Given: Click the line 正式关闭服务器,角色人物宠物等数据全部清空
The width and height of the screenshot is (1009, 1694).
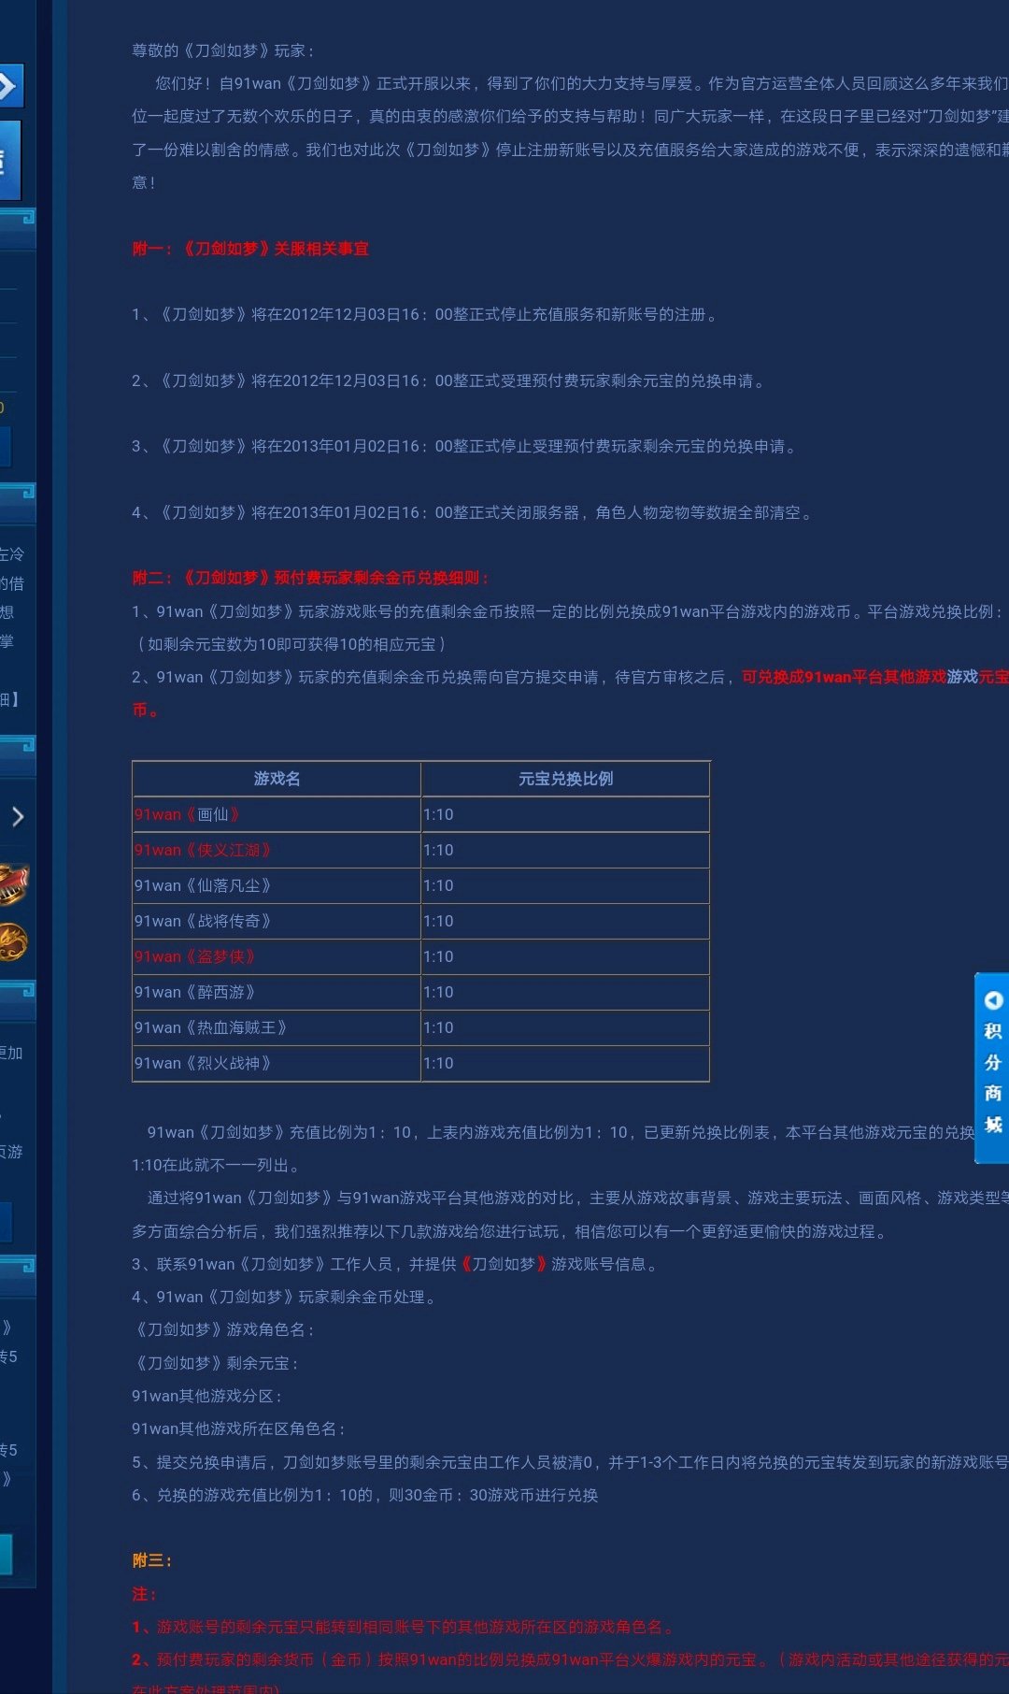Looking at the screenshot, I should 473,512.
